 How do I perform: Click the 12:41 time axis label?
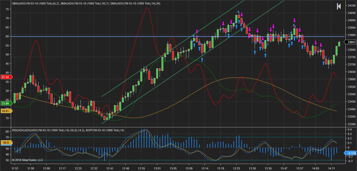coord(110,168)
